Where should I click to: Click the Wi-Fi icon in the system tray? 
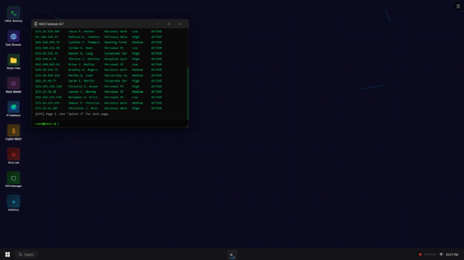tap(440, 254)
